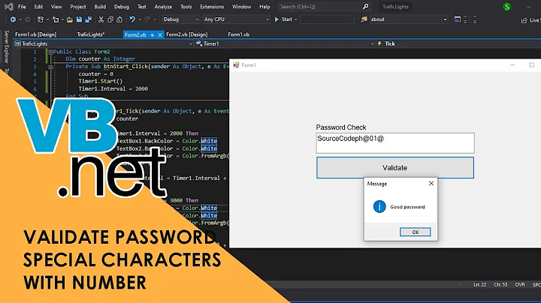Open the Build menu

[x=100, y=7]
